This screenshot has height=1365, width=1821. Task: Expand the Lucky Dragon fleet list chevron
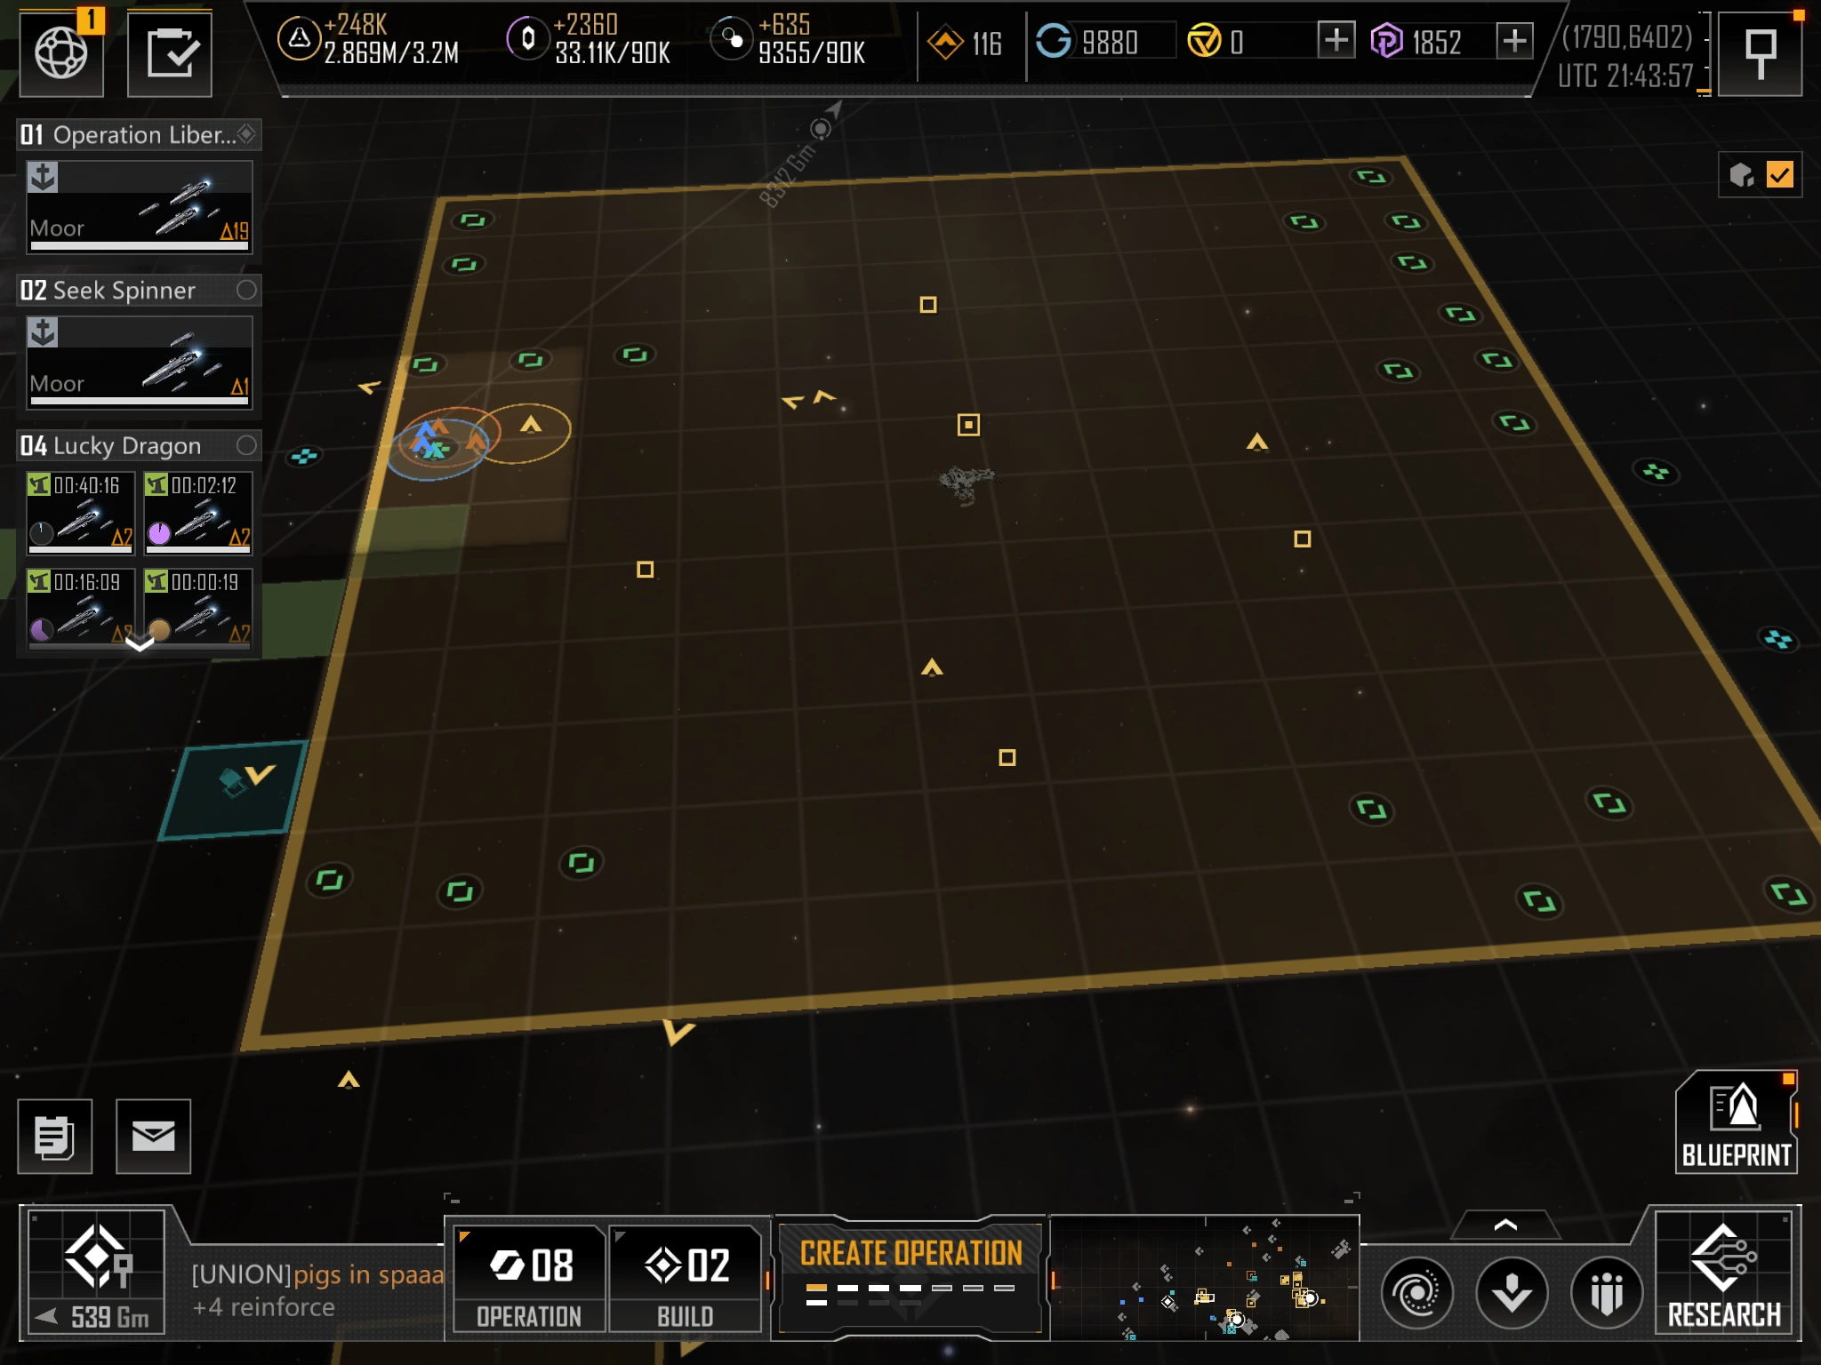click(140, 643)
